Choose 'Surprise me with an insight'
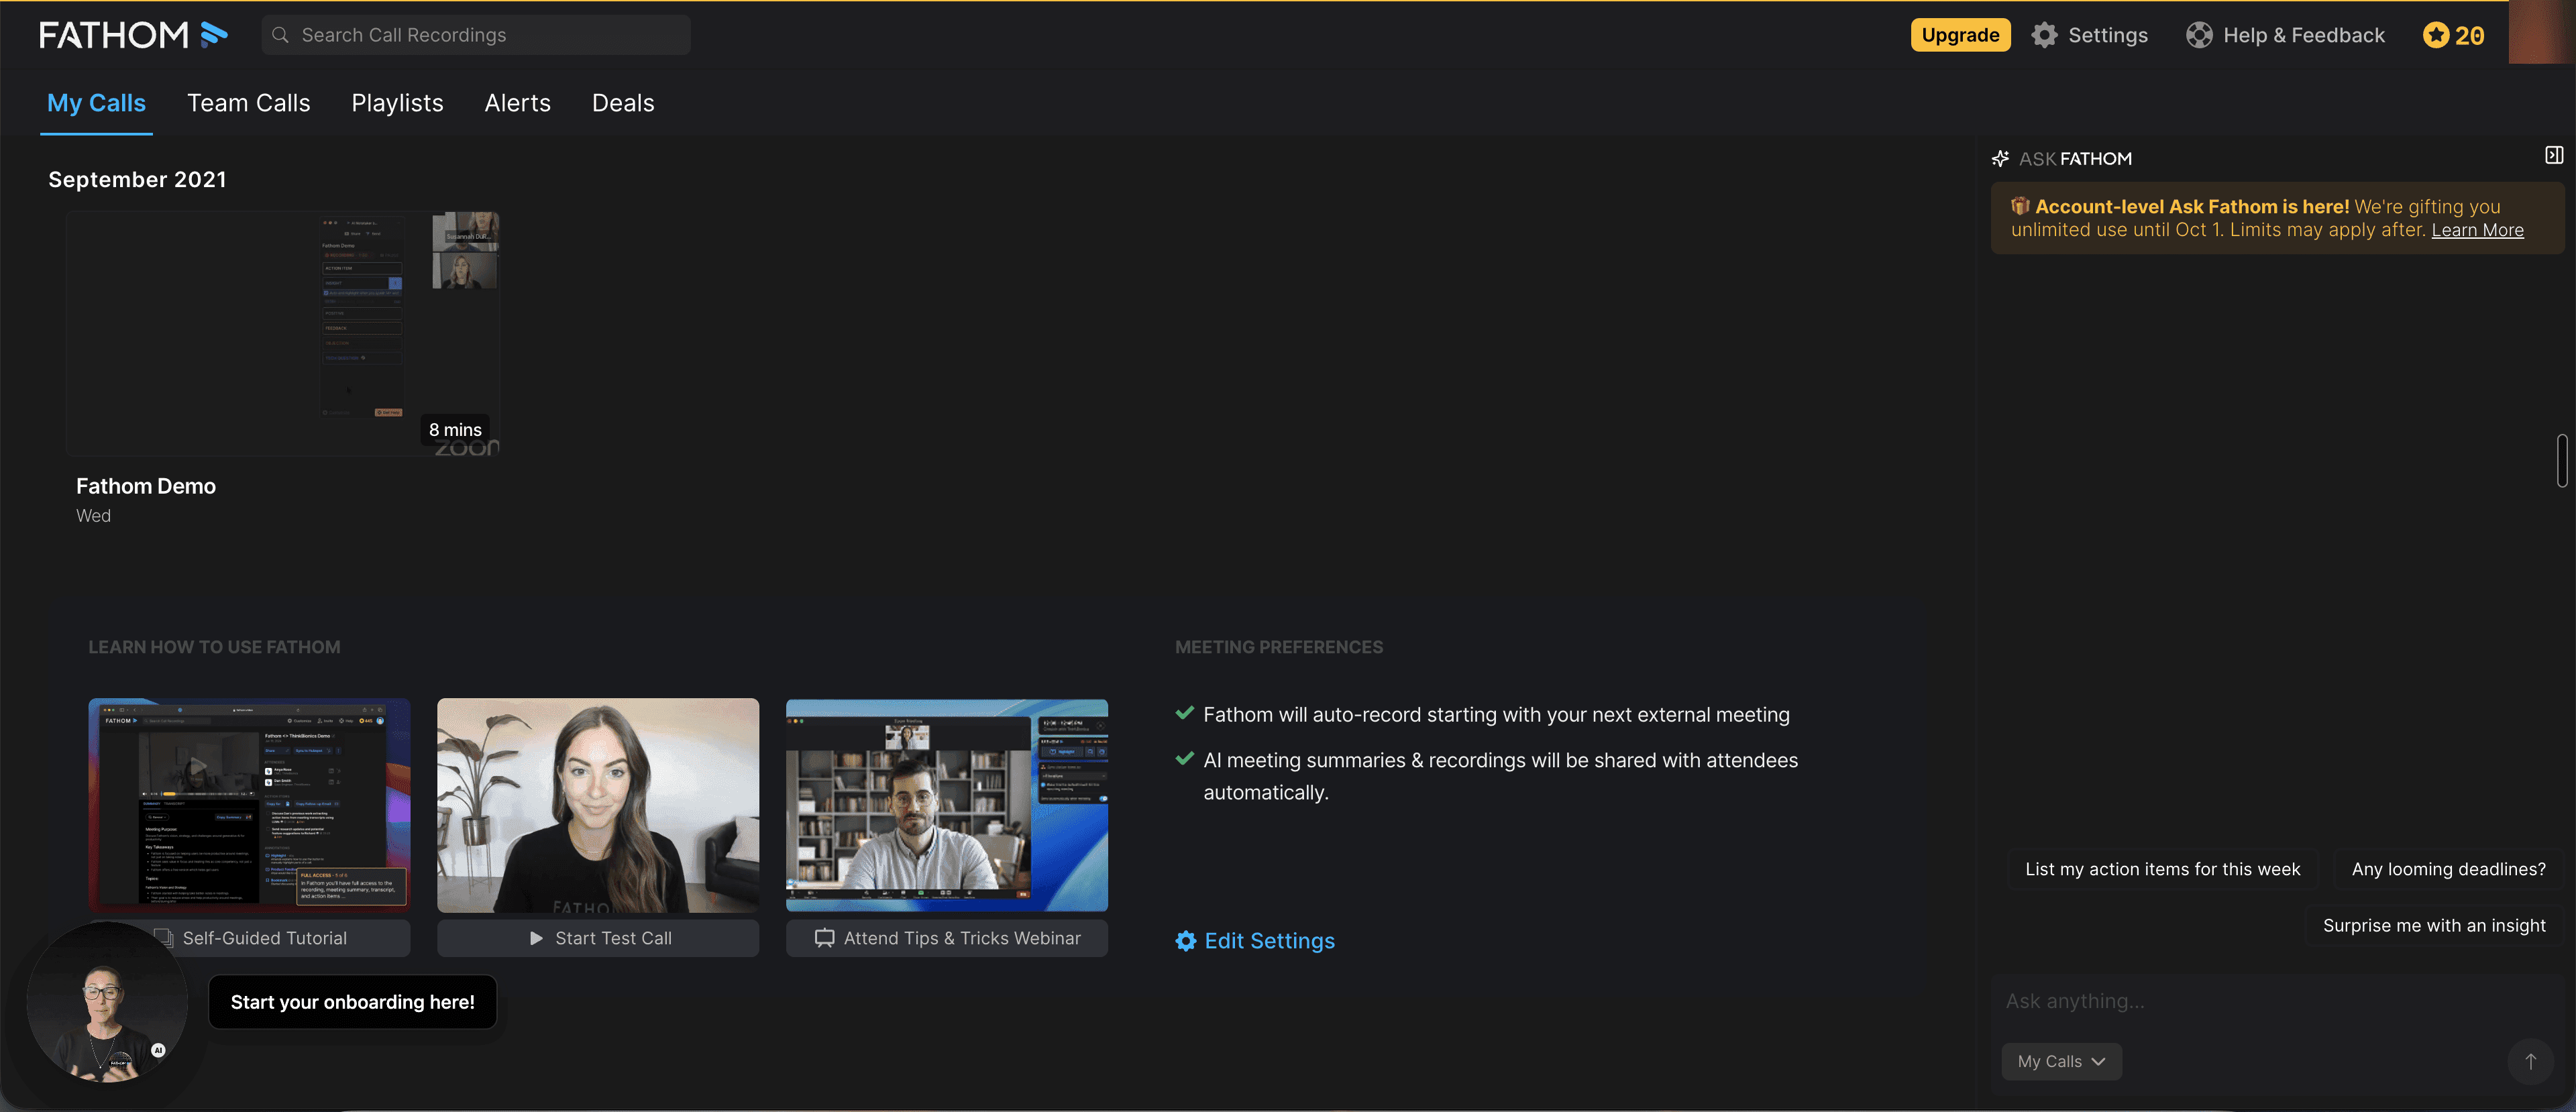Screen dimensions: 2576x1112 (x=2434, y=925)
